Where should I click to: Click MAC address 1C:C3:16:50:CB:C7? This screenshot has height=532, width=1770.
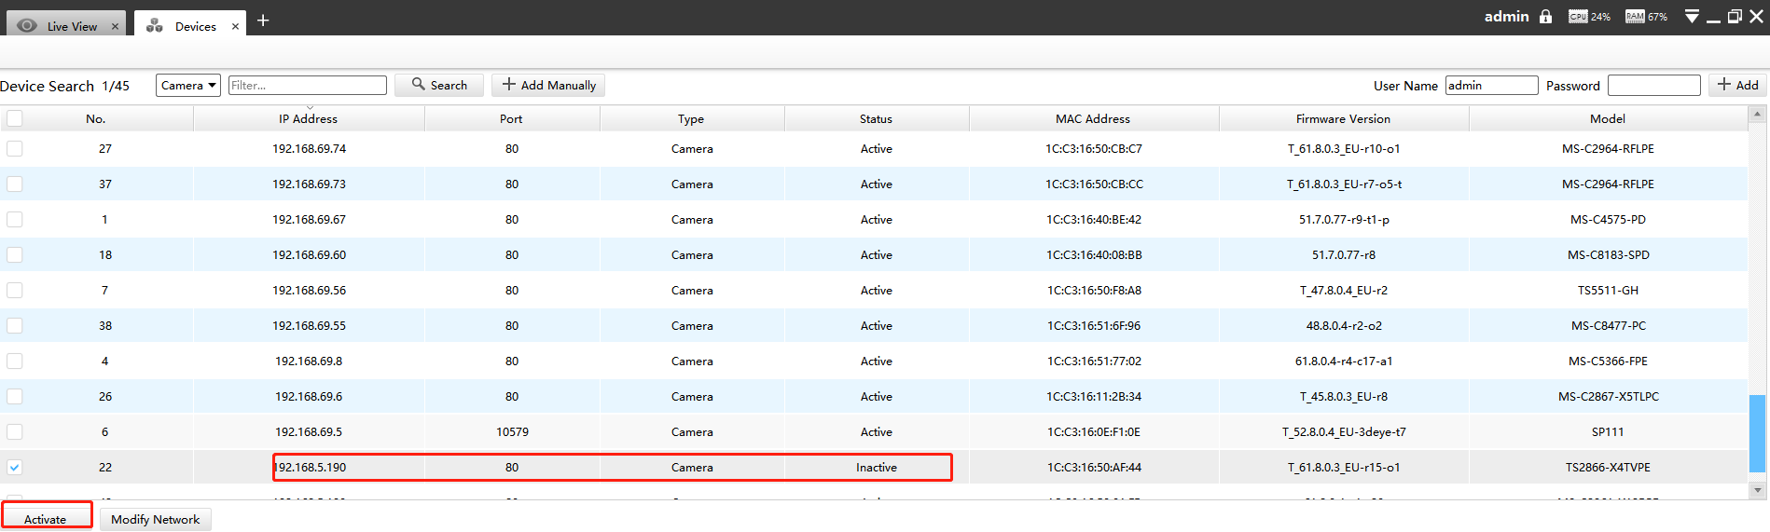pyautogui.click(x=1094, y=148)
